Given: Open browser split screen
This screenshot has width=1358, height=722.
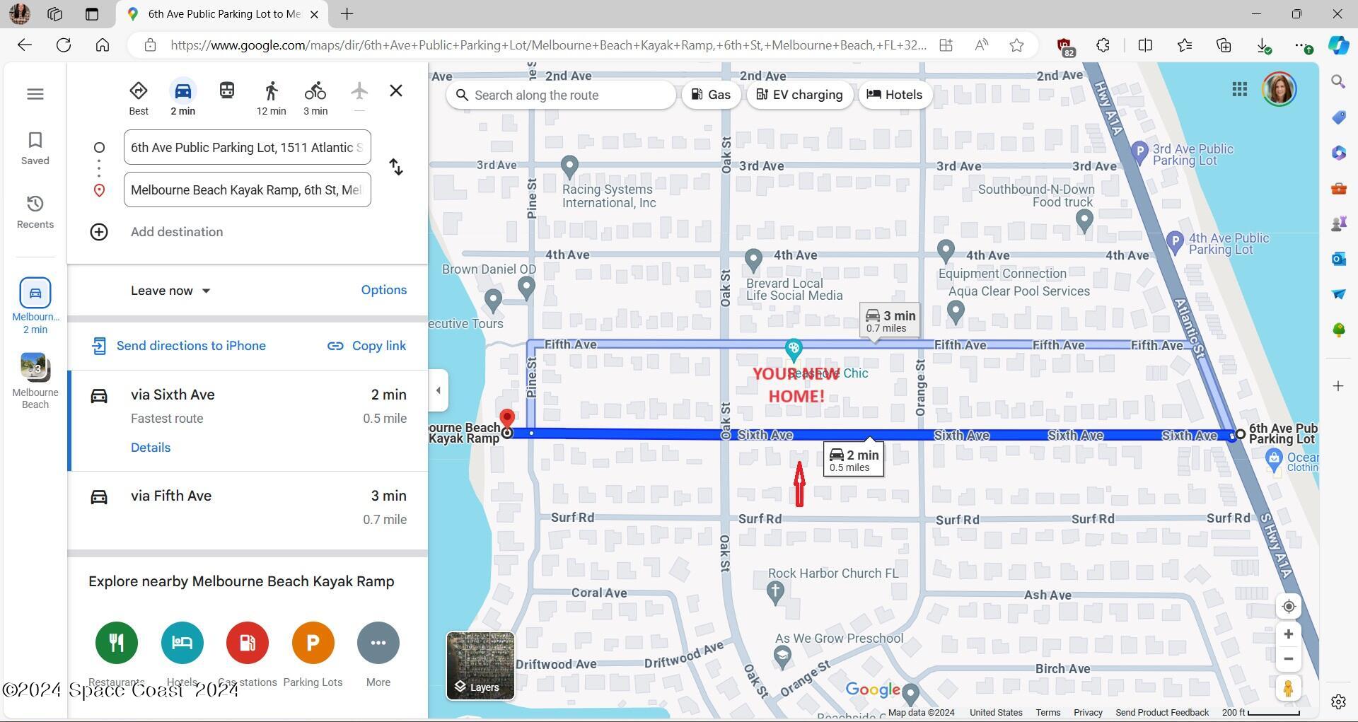Looking at the screenshot, I should pyautogui.click(x=1145, y=45).
